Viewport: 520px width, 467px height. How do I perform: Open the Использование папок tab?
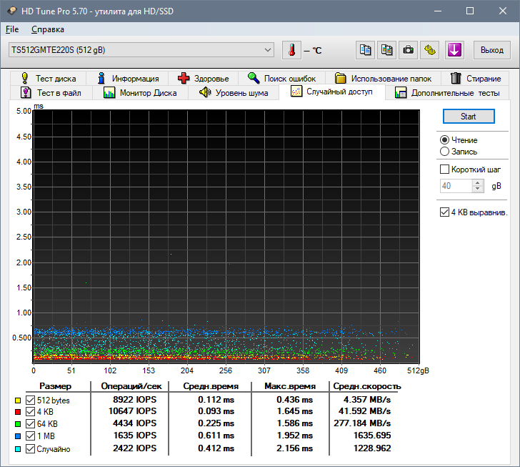tap(383, 79)
